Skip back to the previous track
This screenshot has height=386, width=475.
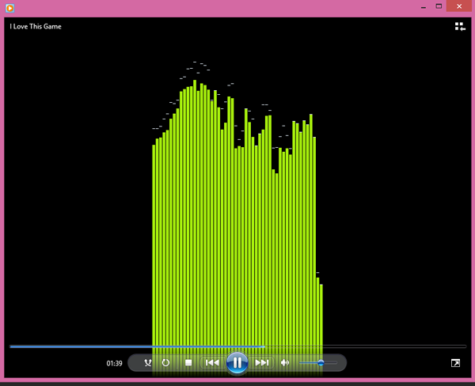[211, 363]
